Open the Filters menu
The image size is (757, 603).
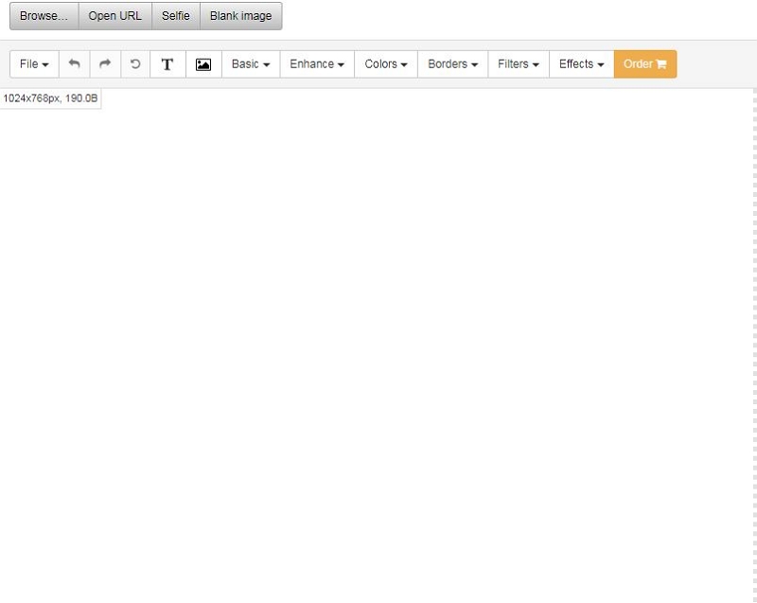519,64
